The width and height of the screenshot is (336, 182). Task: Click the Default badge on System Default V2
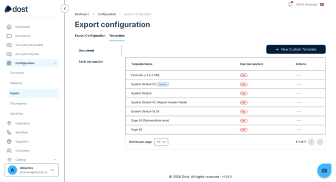(x=162, y=84)
